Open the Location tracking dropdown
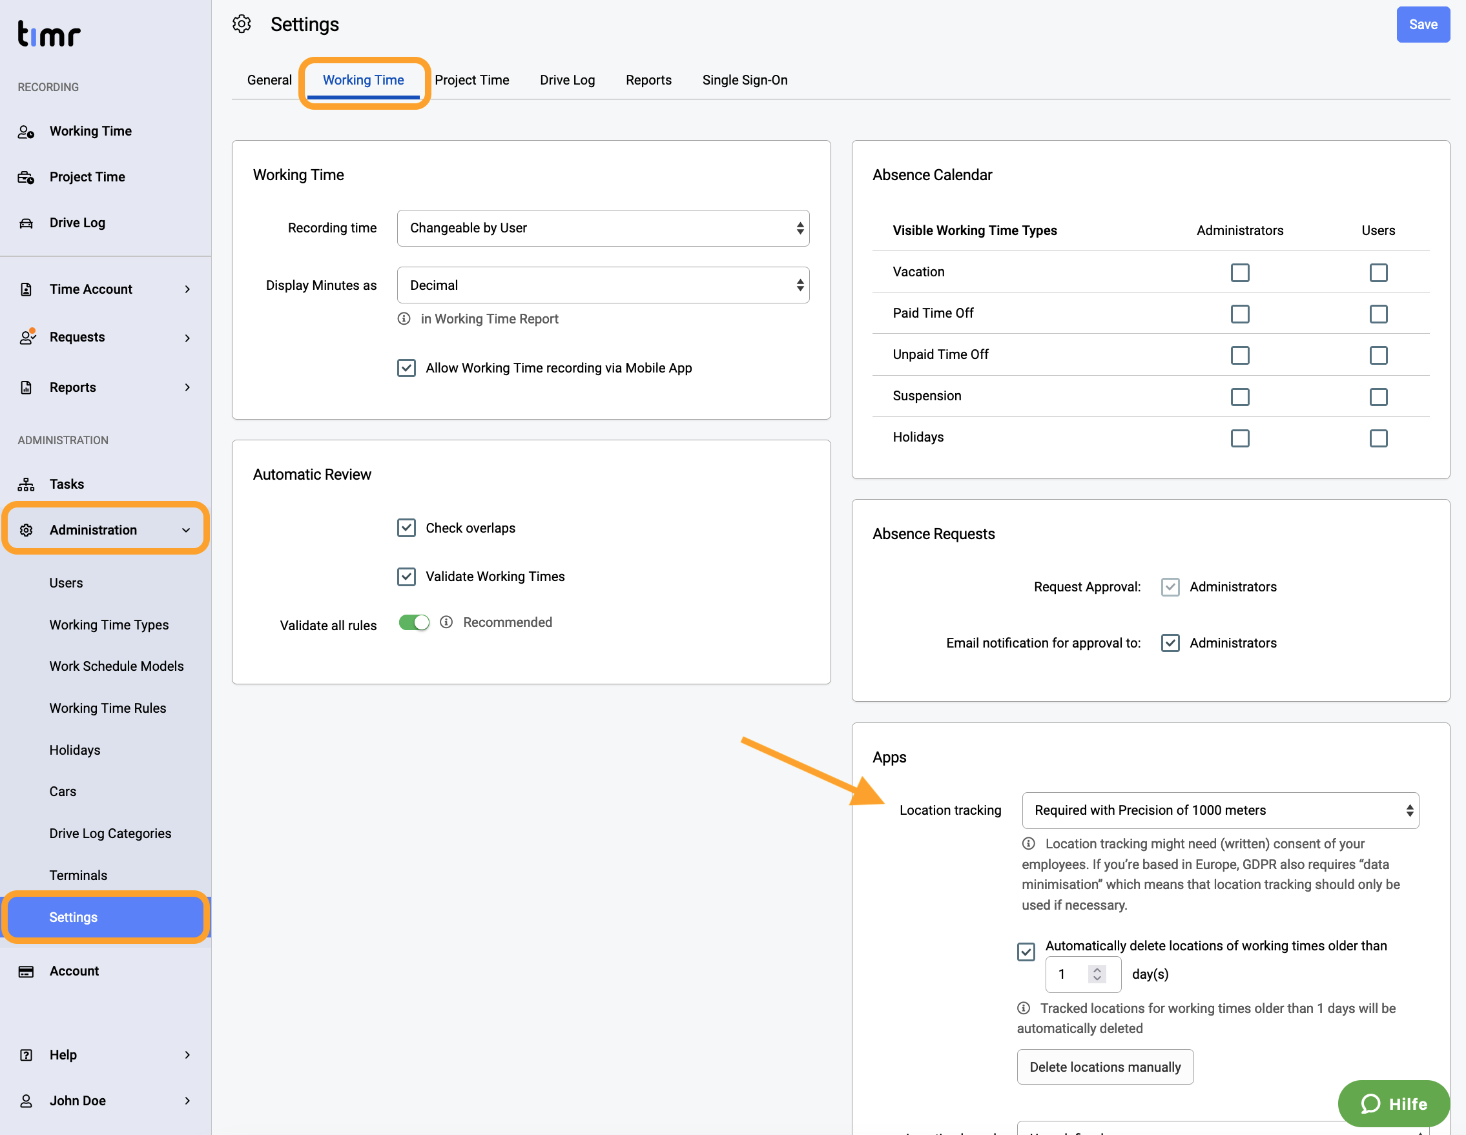Screen dimensions: 1466x1135 (1221, 810)
